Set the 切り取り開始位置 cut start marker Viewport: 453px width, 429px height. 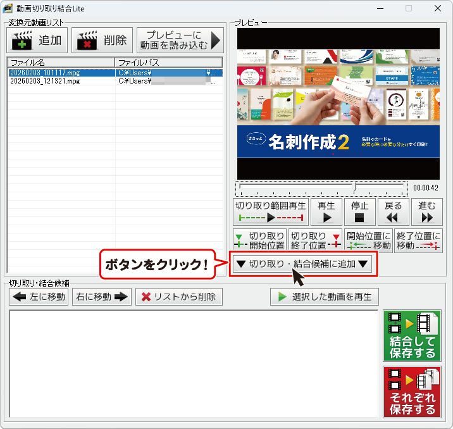click(260, 241)
